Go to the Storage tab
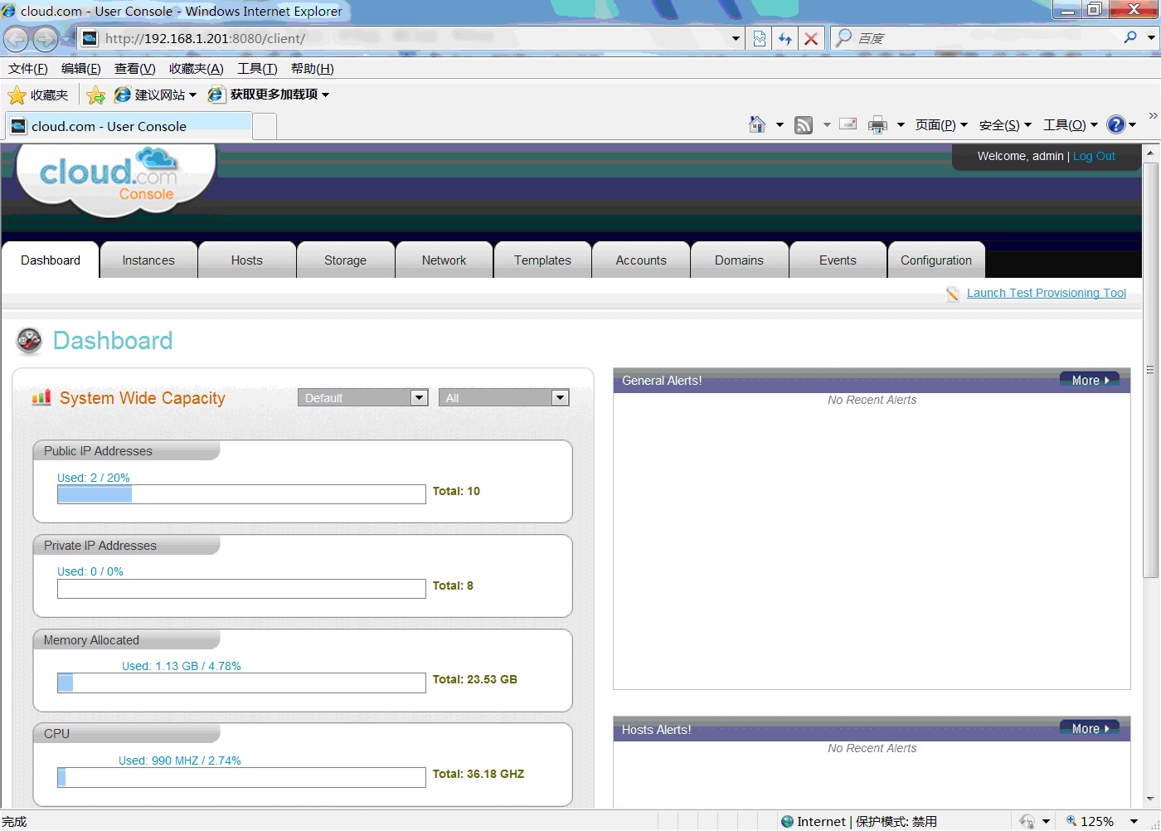This screenshot has height=831, width=1161. coord(346,260)
